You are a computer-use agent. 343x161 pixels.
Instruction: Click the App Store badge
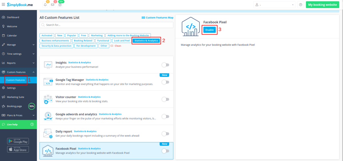point(18,149)
